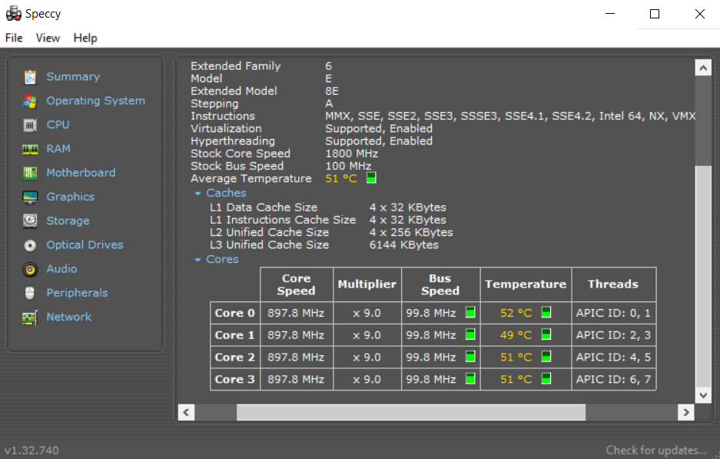
Task: Select the Graphics sidebar icon
Action: tap(29, 197)
